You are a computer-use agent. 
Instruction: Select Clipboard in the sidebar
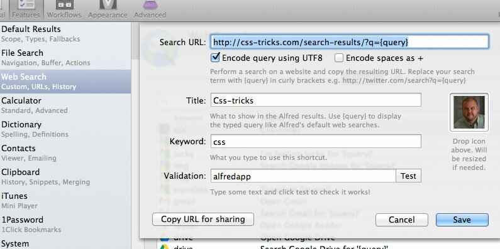(x=65, y=177)
